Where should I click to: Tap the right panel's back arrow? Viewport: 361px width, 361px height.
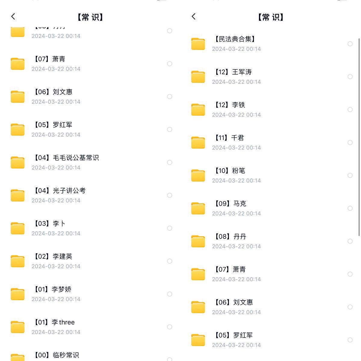193,17
